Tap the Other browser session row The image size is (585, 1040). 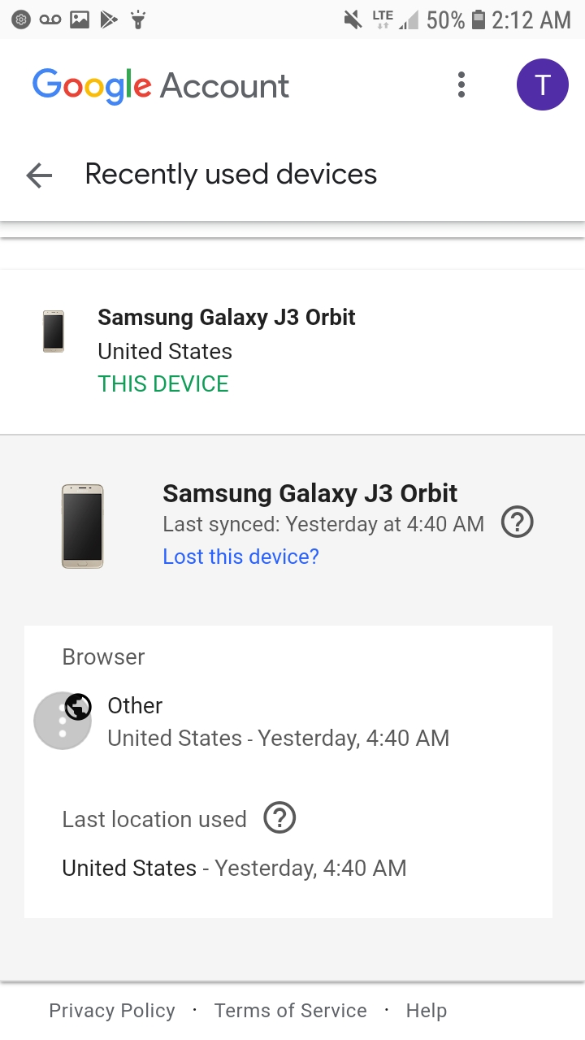pyautogui.click(x=278, y=721)
